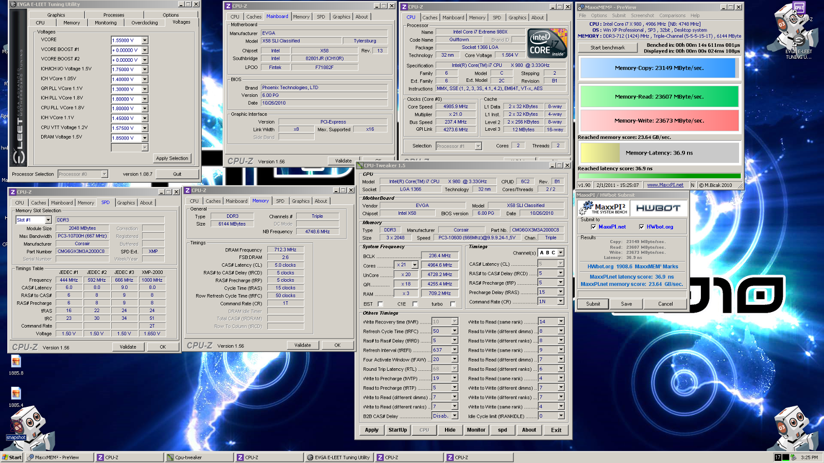Switch to MaxxMEM² - PreView taskbar item

pyautogui.click(x=59, y=457)
